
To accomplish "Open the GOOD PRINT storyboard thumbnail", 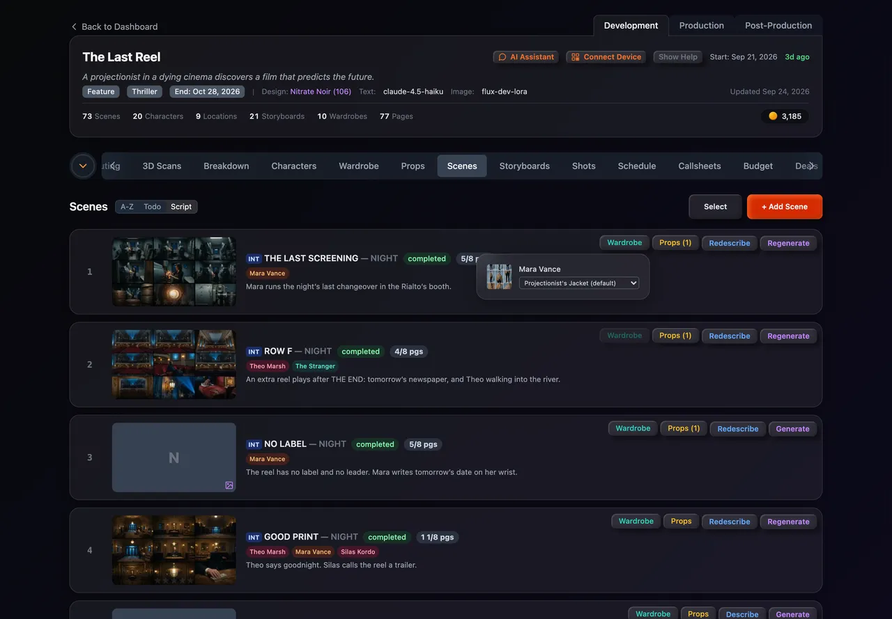I will (x=174, y=550).
